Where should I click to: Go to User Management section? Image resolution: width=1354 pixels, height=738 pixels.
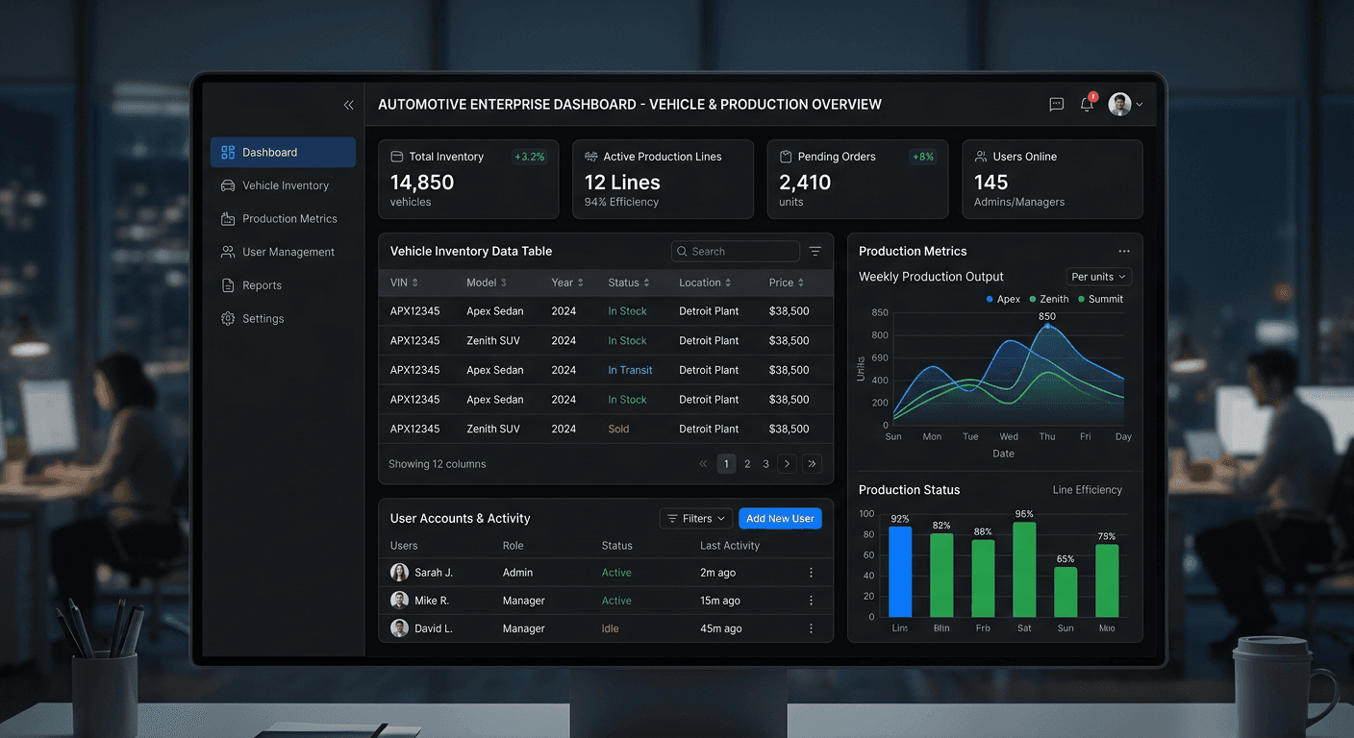[288, 252]
